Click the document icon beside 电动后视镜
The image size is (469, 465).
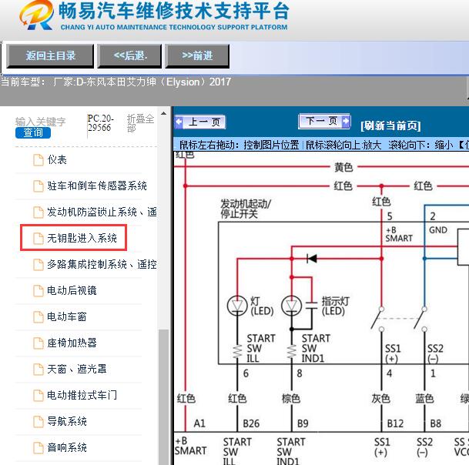click(39, 291)
